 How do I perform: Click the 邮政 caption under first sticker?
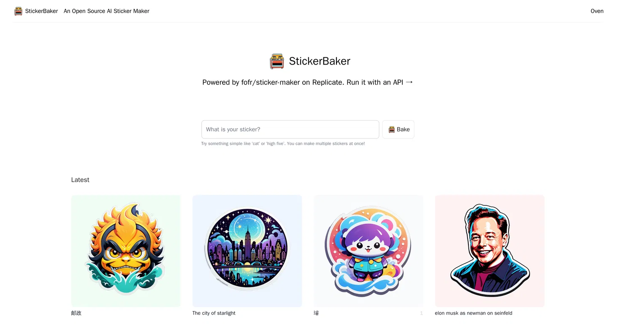[76, 313]
